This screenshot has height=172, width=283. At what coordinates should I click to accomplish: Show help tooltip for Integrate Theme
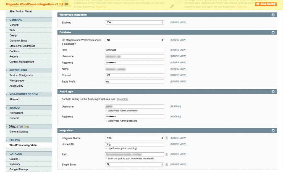166,138
